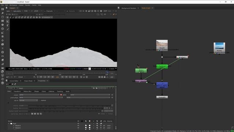Select the add points tool in viewer

[x=8, y=25]
